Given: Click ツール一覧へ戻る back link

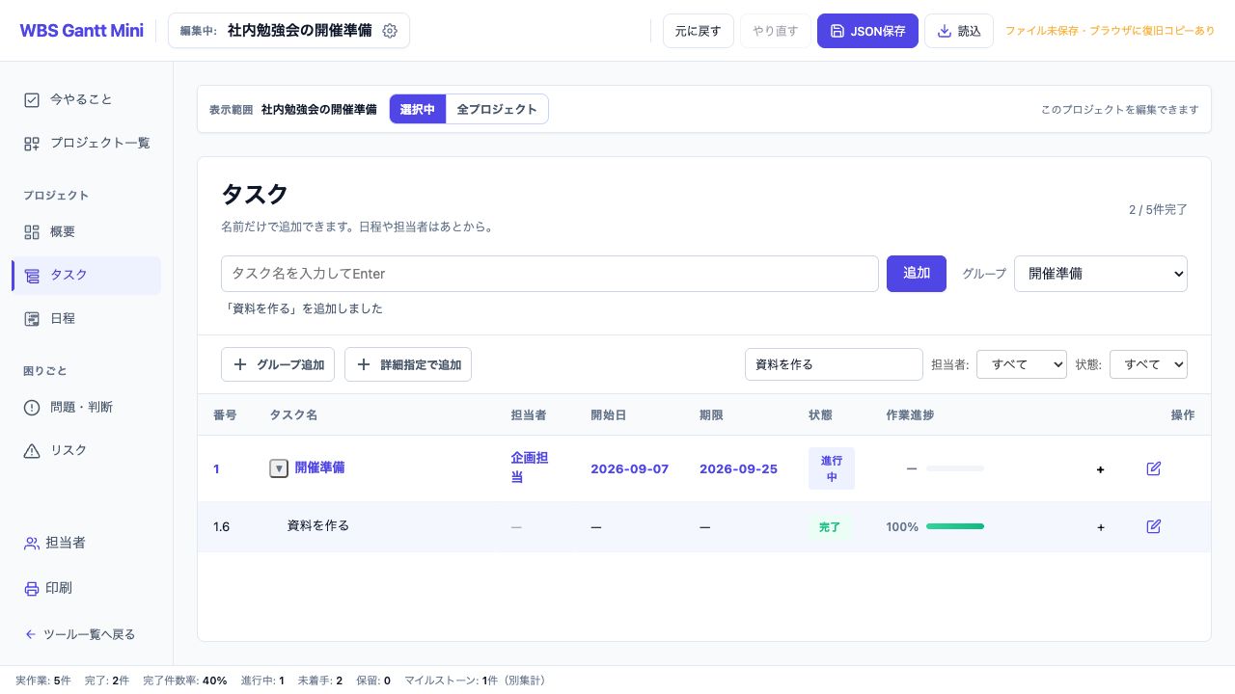Looking at the screenshot, I should tap(80, 634).
